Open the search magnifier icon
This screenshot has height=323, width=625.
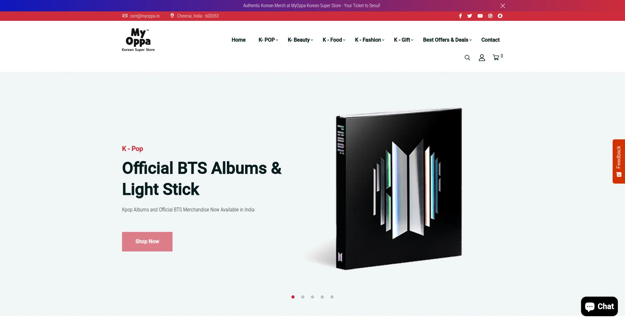(x=467, y=58)
